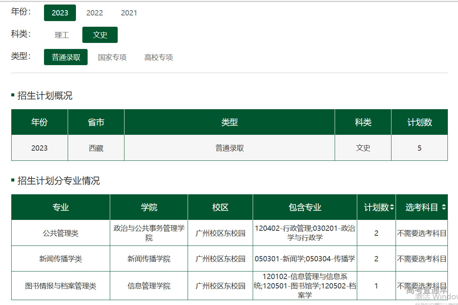Click the 专业 column header
The height and width of the screenshot is (305, 458).
coord(61,207)
